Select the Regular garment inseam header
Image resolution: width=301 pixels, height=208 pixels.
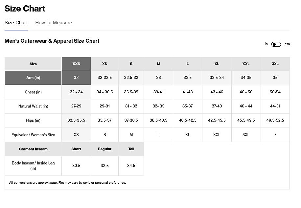tap(104, 149)
